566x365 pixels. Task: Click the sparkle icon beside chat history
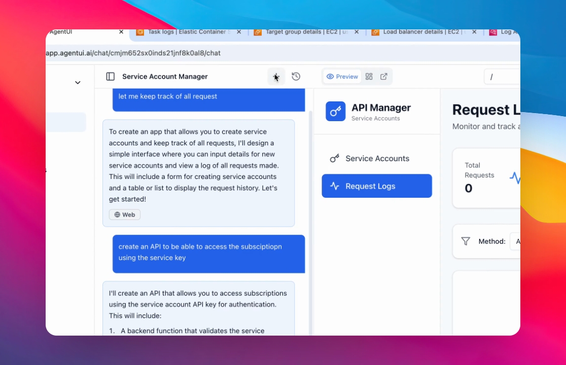276,77
